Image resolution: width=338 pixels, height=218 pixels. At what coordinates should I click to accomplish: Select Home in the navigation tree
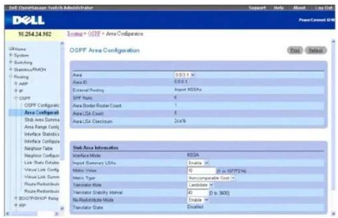click(20, 49)
